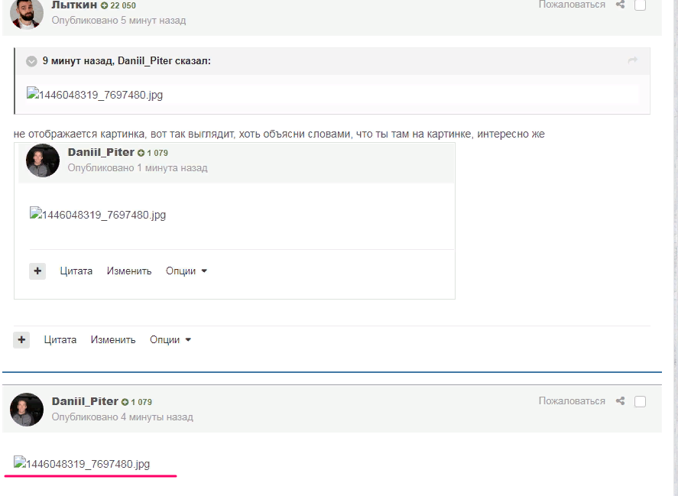This screenshot has height=496, width=678.
Task: Open the Опции dropdown under Лыткин's post
Action: pyautogui.click(x=167, y=339)
